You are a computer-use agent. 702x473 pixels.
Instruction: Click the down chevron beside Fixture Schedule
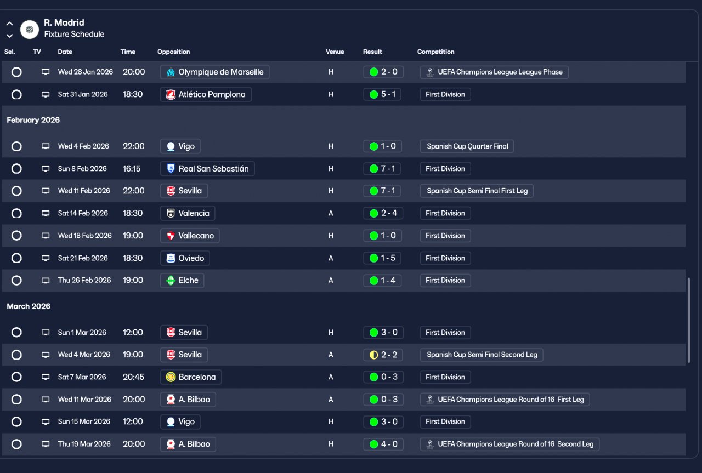click(x=9, y=36)
